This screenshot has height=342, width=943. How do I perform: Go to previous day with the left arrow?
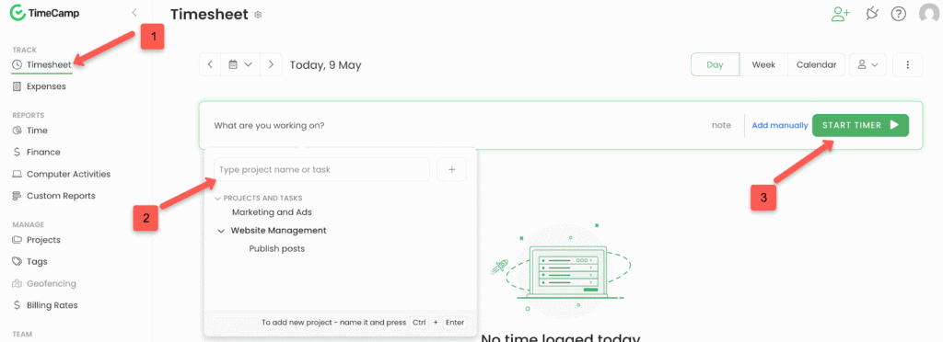pyautogui.click(x=210, y=64)
